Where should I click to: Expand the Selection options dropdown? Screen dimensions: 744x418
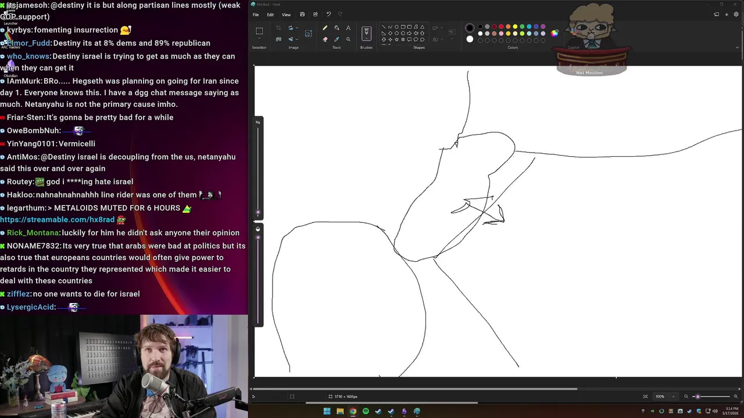tap(259, 38)
